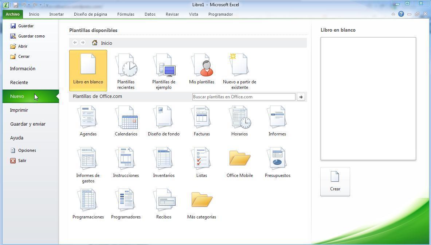
Task: Open the Quick Access Toolbar customize dropdown
Action: [47, 5]
